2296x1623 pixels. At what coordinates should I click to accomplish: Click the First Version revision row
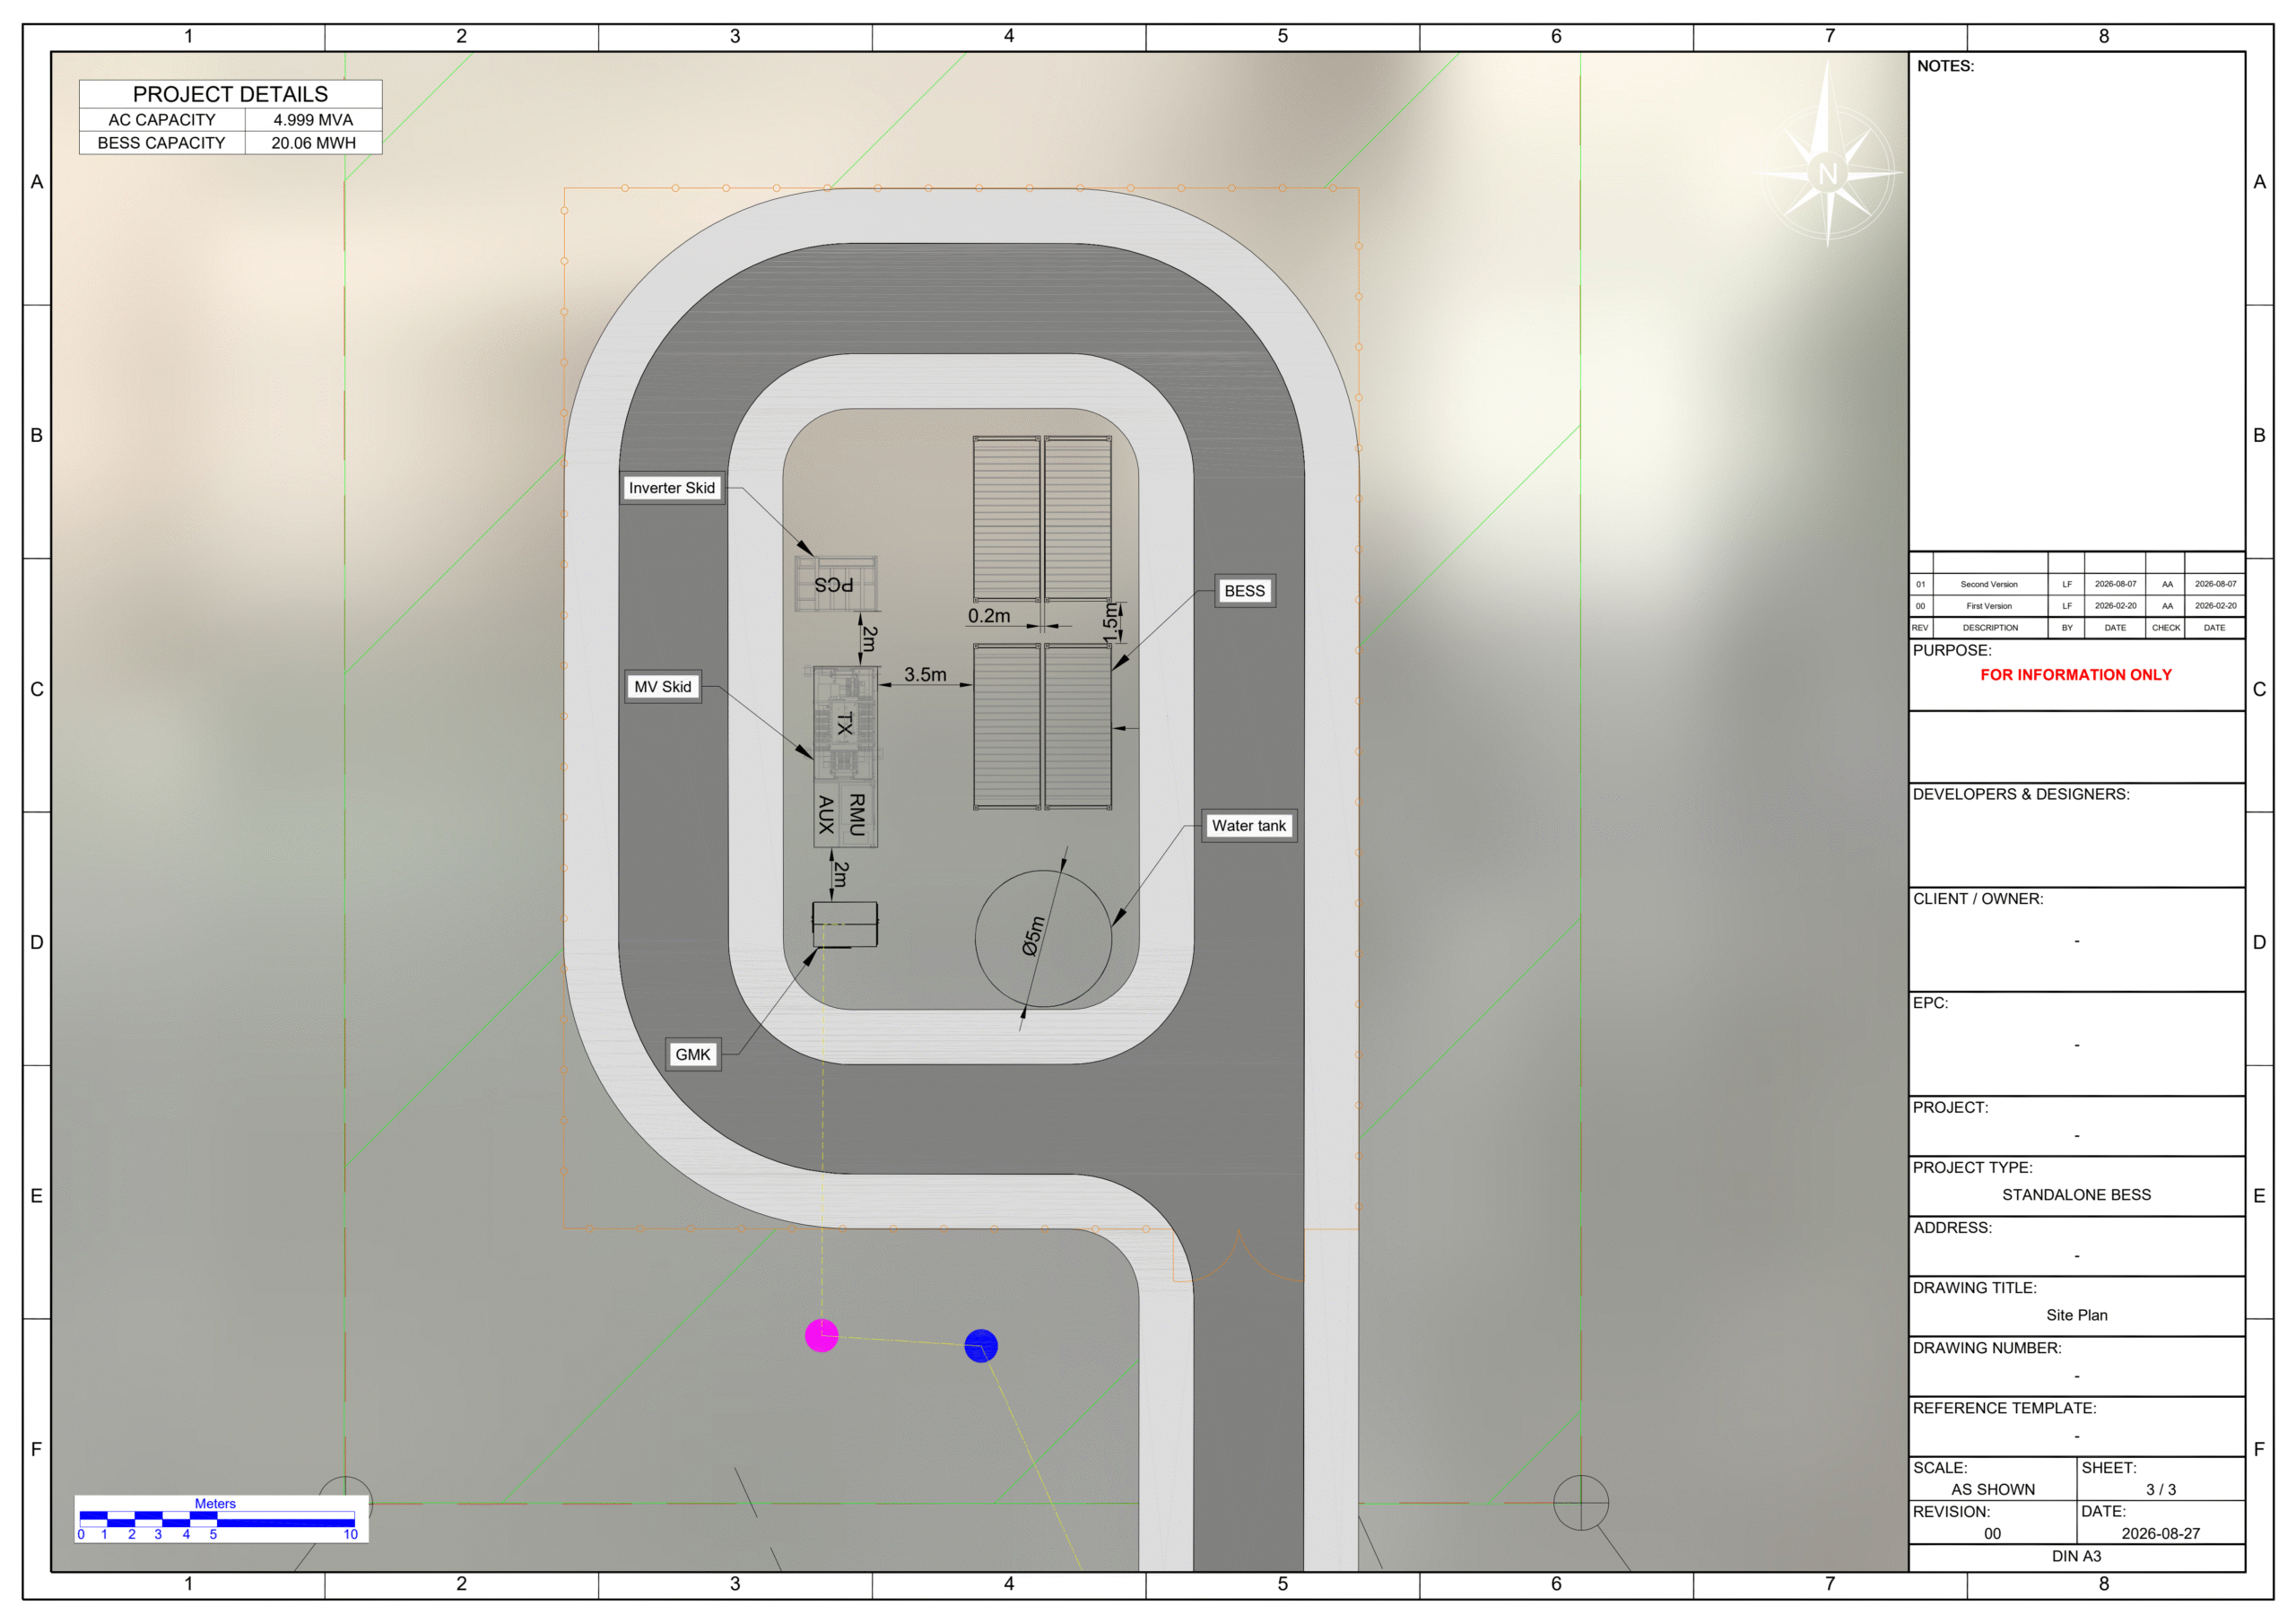[x=2077, y=606]
